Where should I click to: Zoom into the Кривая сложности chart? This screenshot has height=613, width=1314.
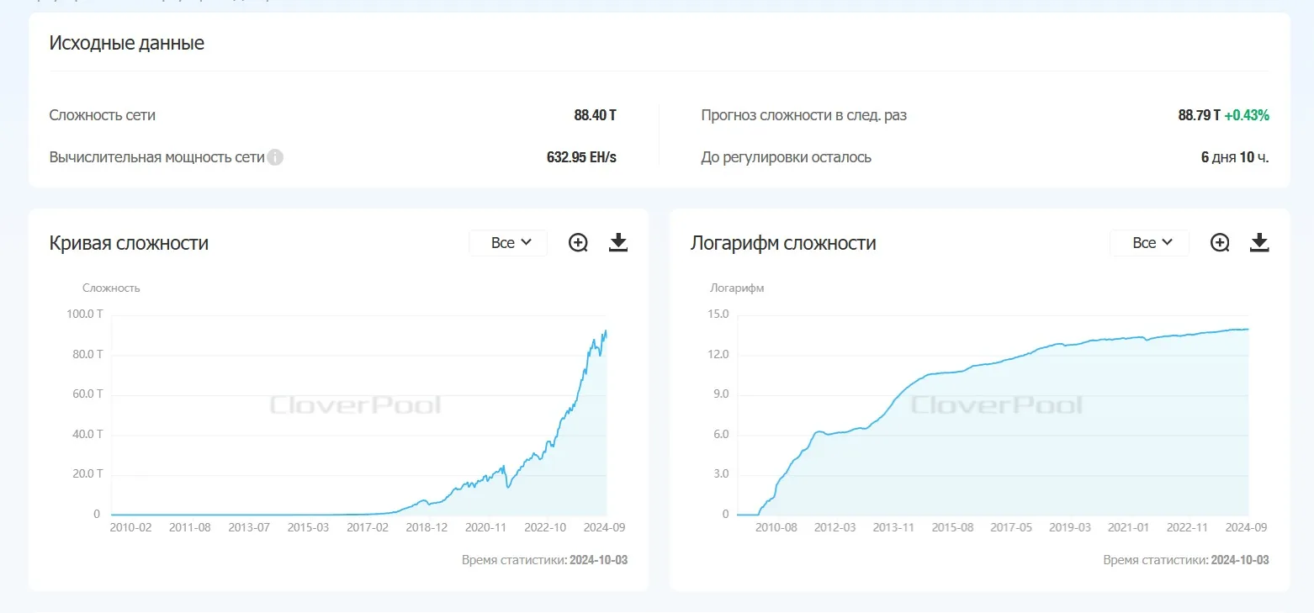(578, 243)
